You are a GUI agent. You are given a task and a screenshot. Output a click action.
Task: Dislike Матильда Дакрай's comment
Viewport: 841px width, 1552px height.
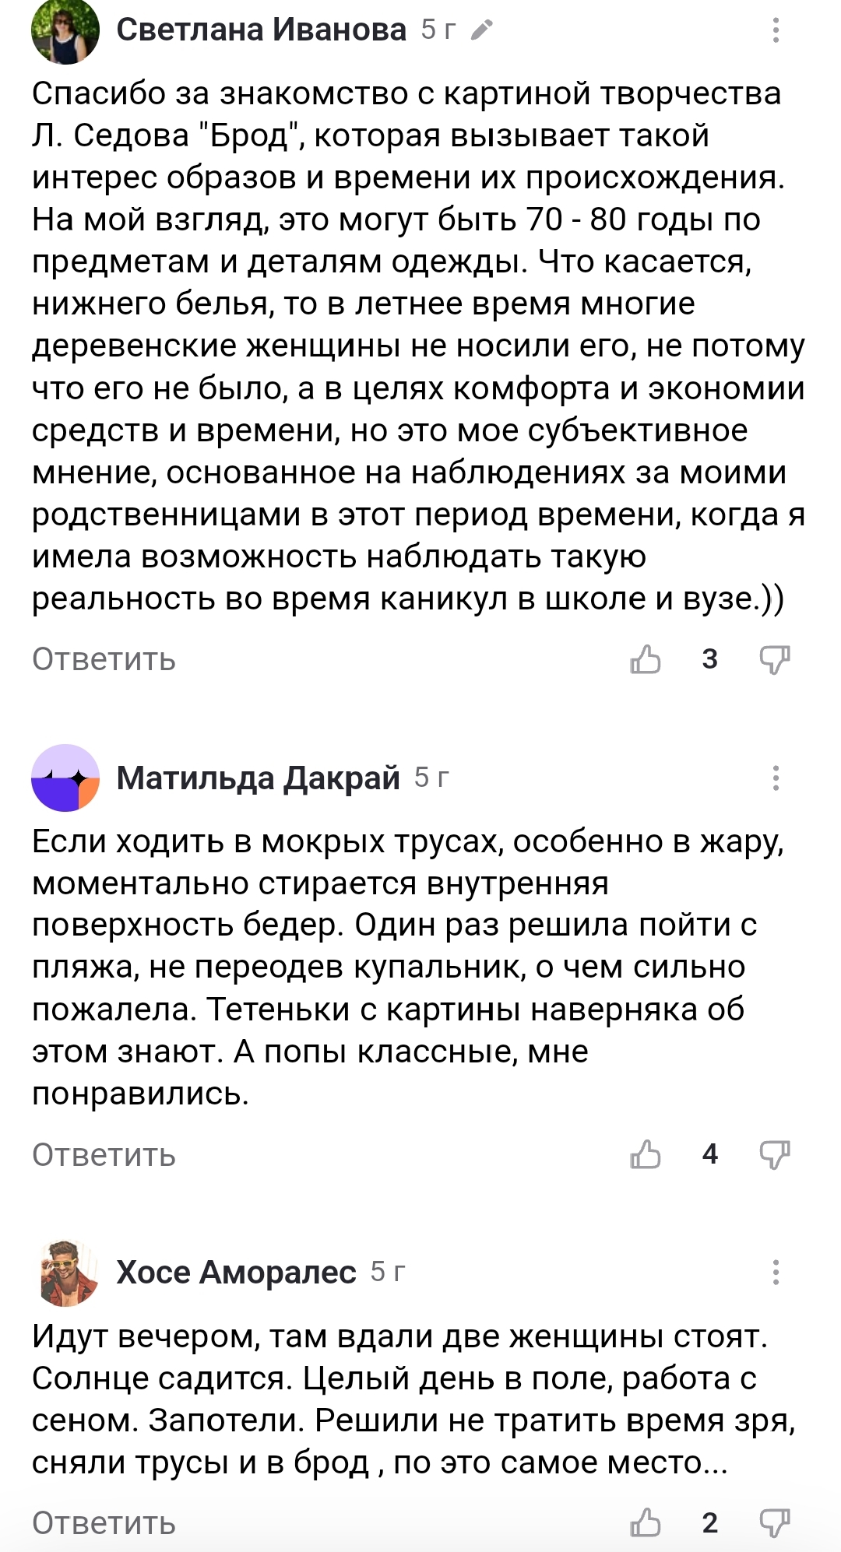[775, 1154]
